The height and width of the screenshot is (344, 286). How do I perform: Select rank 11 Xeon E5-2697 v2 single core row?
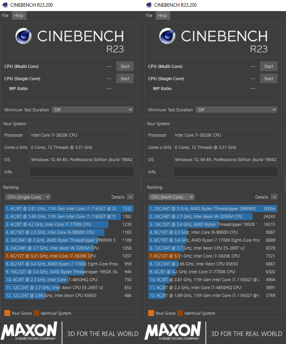click(x=69, y=288)
